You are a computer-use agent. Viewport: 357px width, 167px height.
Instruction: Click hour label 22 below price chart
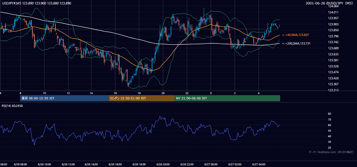click(x=187, y=93)
